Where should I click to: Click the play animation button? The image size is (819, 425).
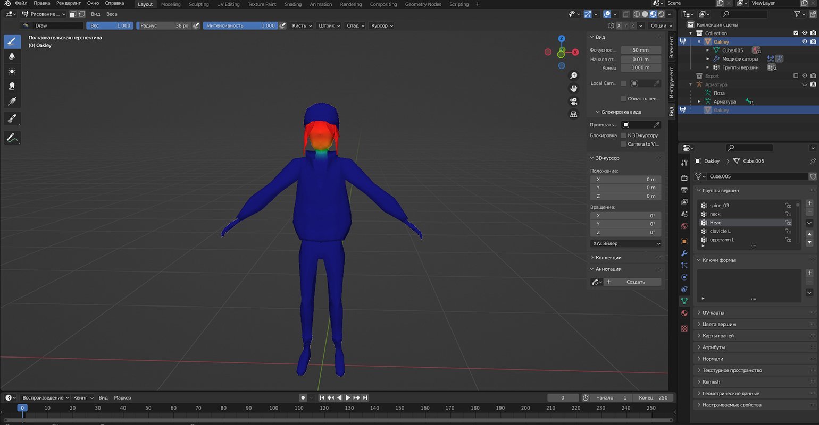click(348, 397)
